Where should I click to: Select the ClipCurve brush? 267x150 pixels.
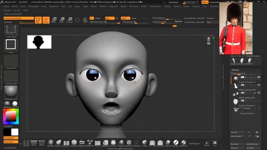pos(168,143)
